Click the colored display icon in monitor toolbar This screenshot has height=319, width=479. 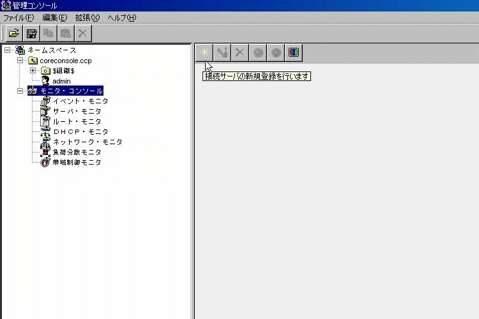point(294,52)
